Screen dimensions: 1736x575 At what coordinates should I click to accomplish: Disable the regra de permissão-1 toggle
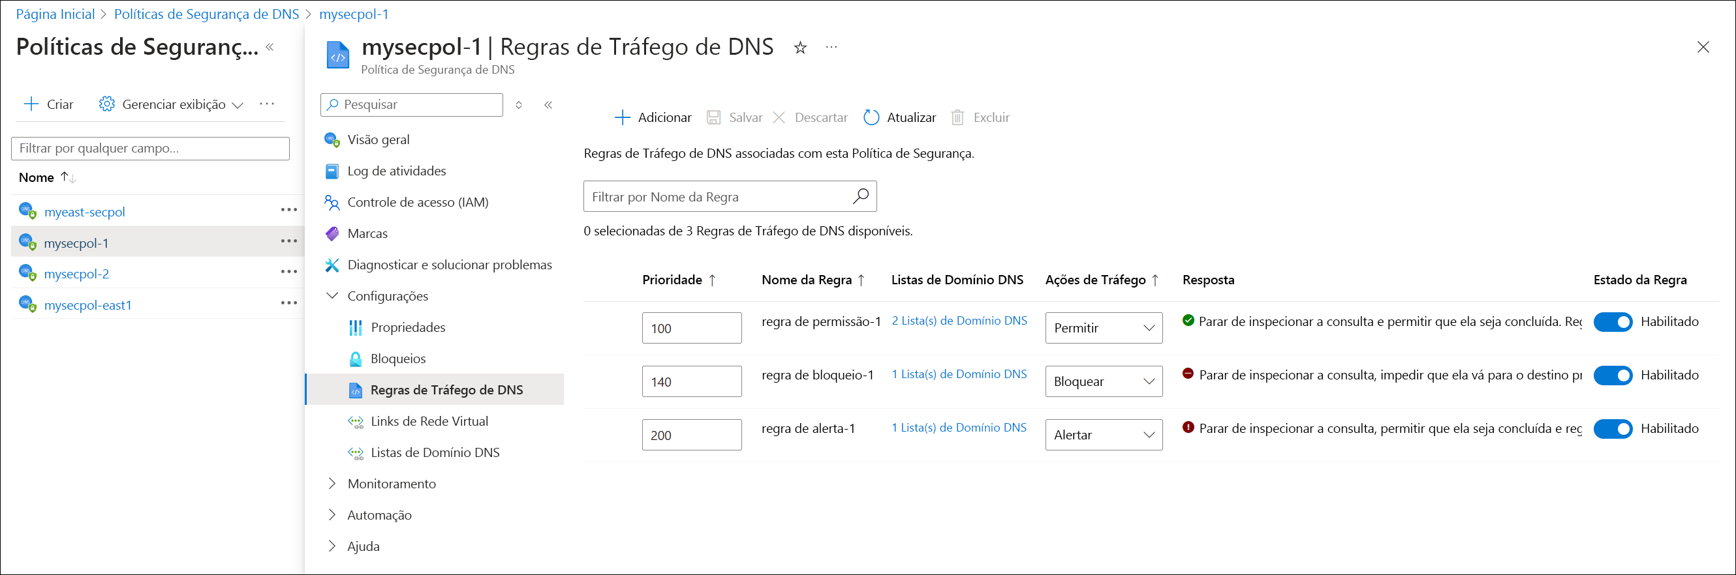pos(1613,322)
